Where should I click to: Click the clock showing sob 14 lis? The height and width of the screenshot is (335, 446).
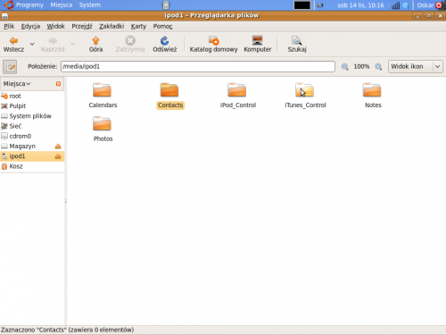coord(360,5)
